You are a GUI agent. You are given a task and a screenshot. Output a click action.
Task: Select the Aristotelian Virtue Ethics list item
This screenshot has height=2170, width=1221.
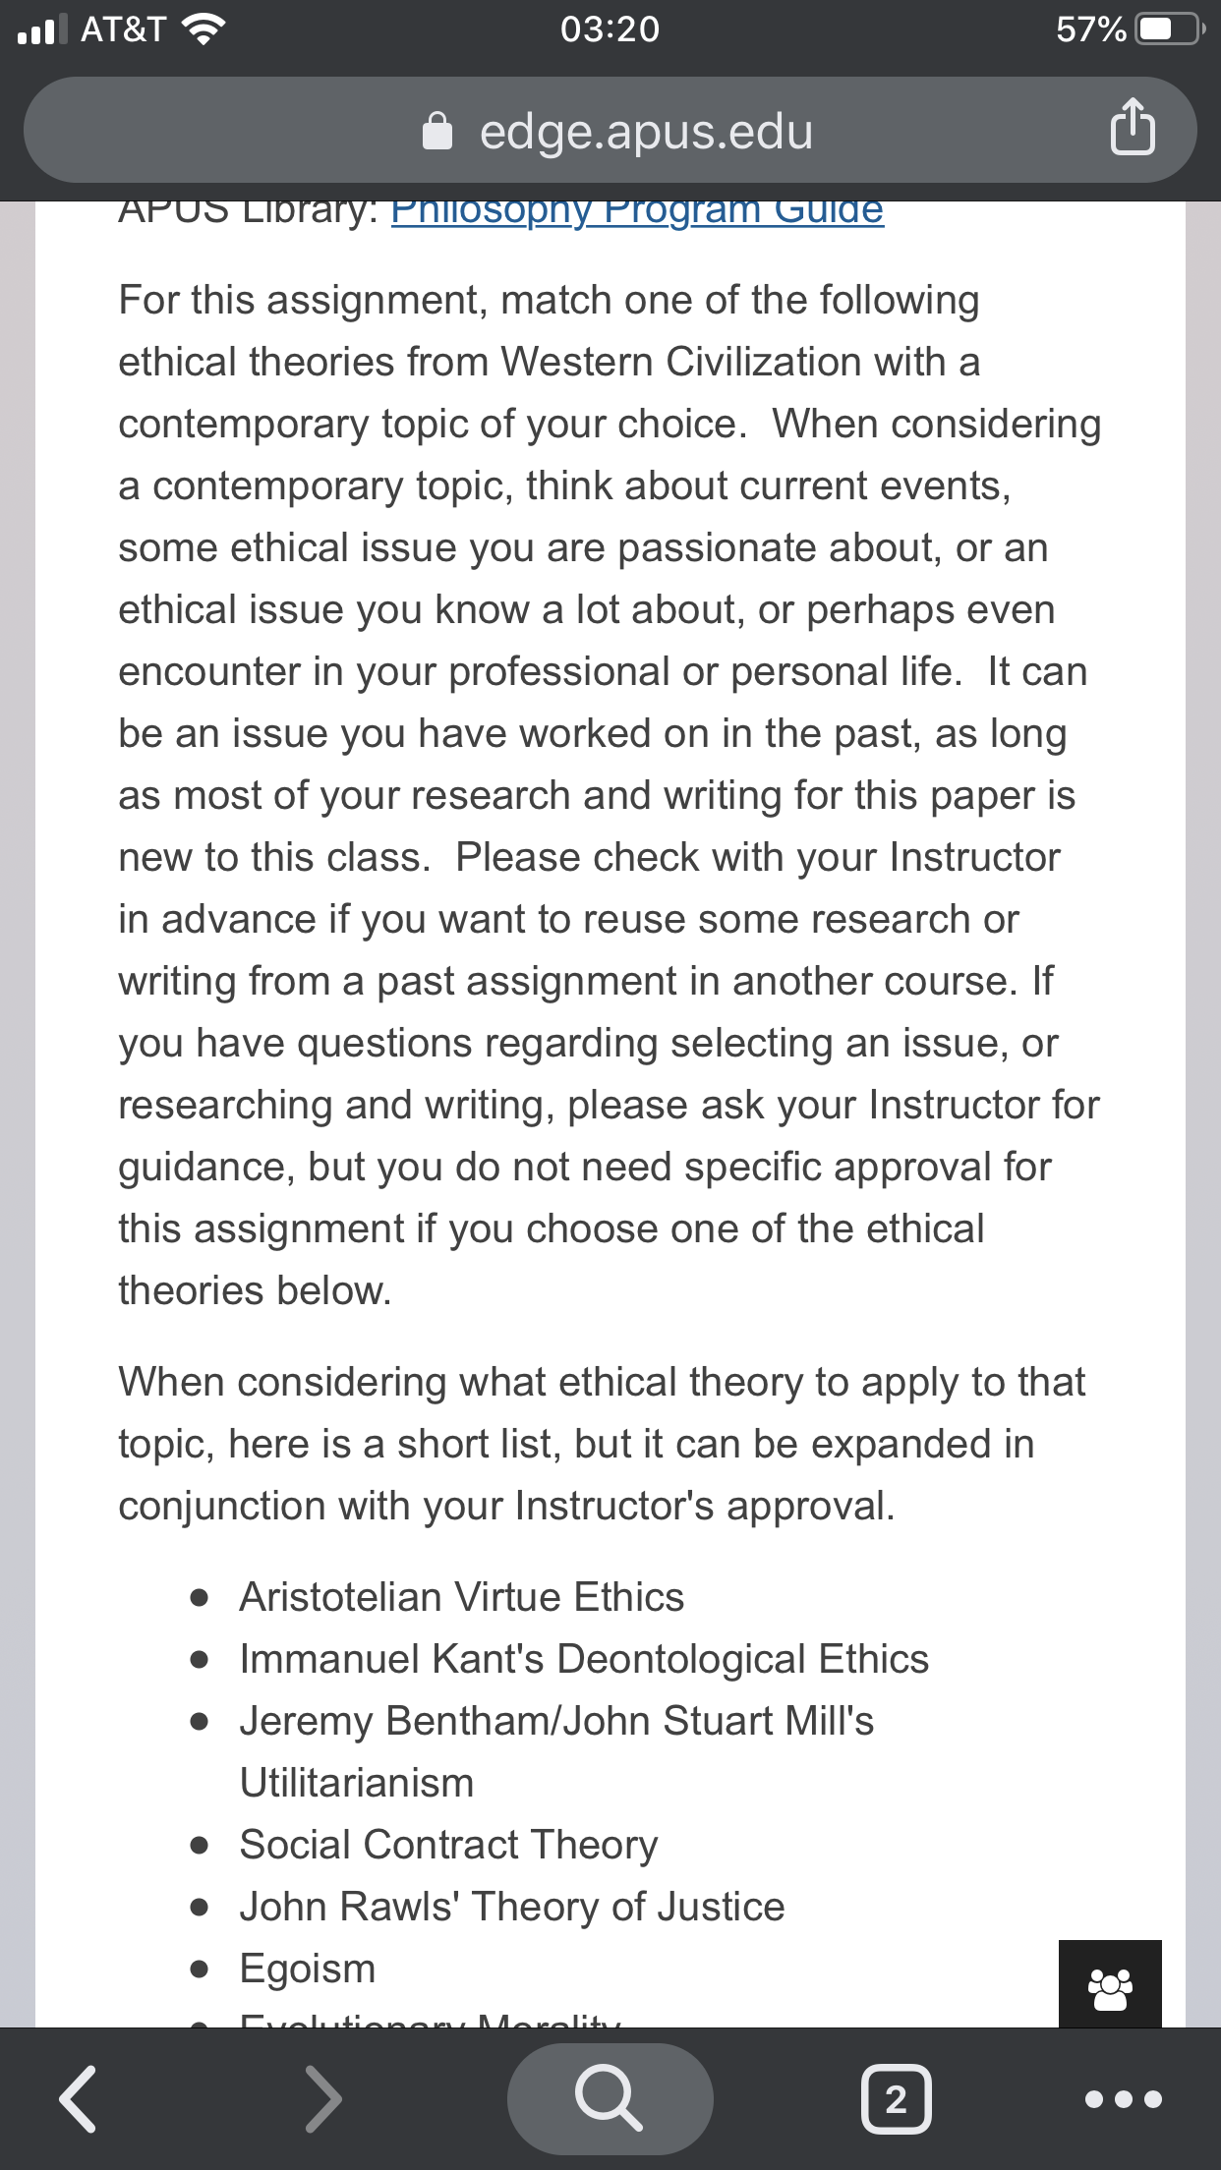tap(462, 1597)
